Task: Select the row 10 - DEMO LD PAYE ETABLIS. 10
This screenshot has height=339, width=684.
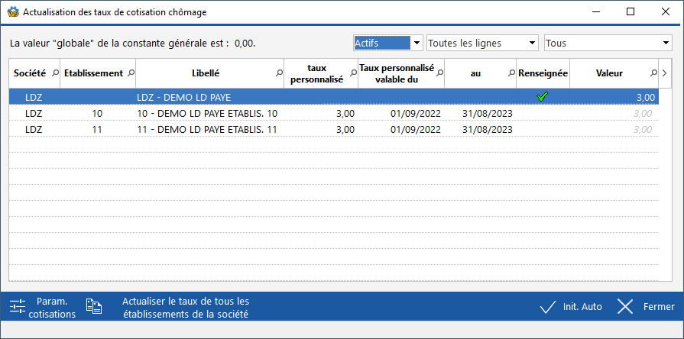Action: point(206,114)
